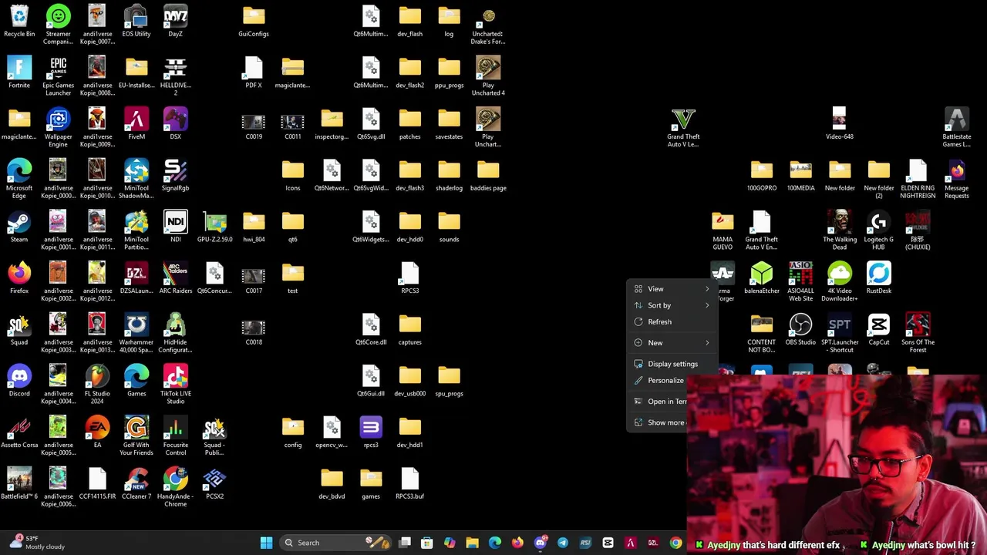Select the Logitech G HUB icon
The image size is (987, 555).
[878, 230]
